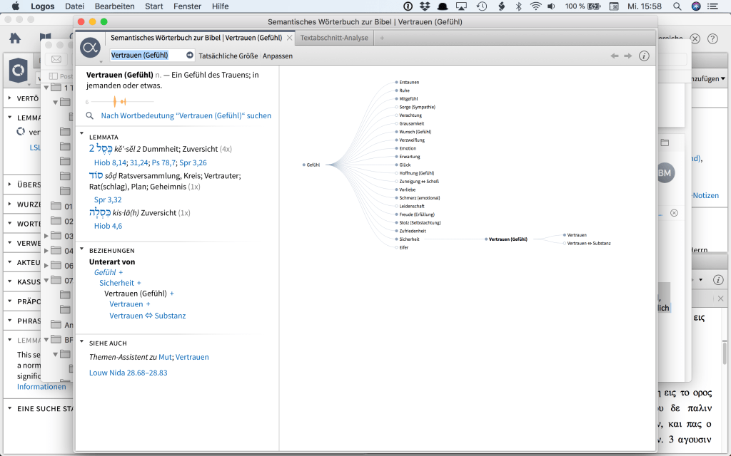The image size is (731, 456).
Task: Open the Bearbeiten menu
Action: click(x=114, y=6)
